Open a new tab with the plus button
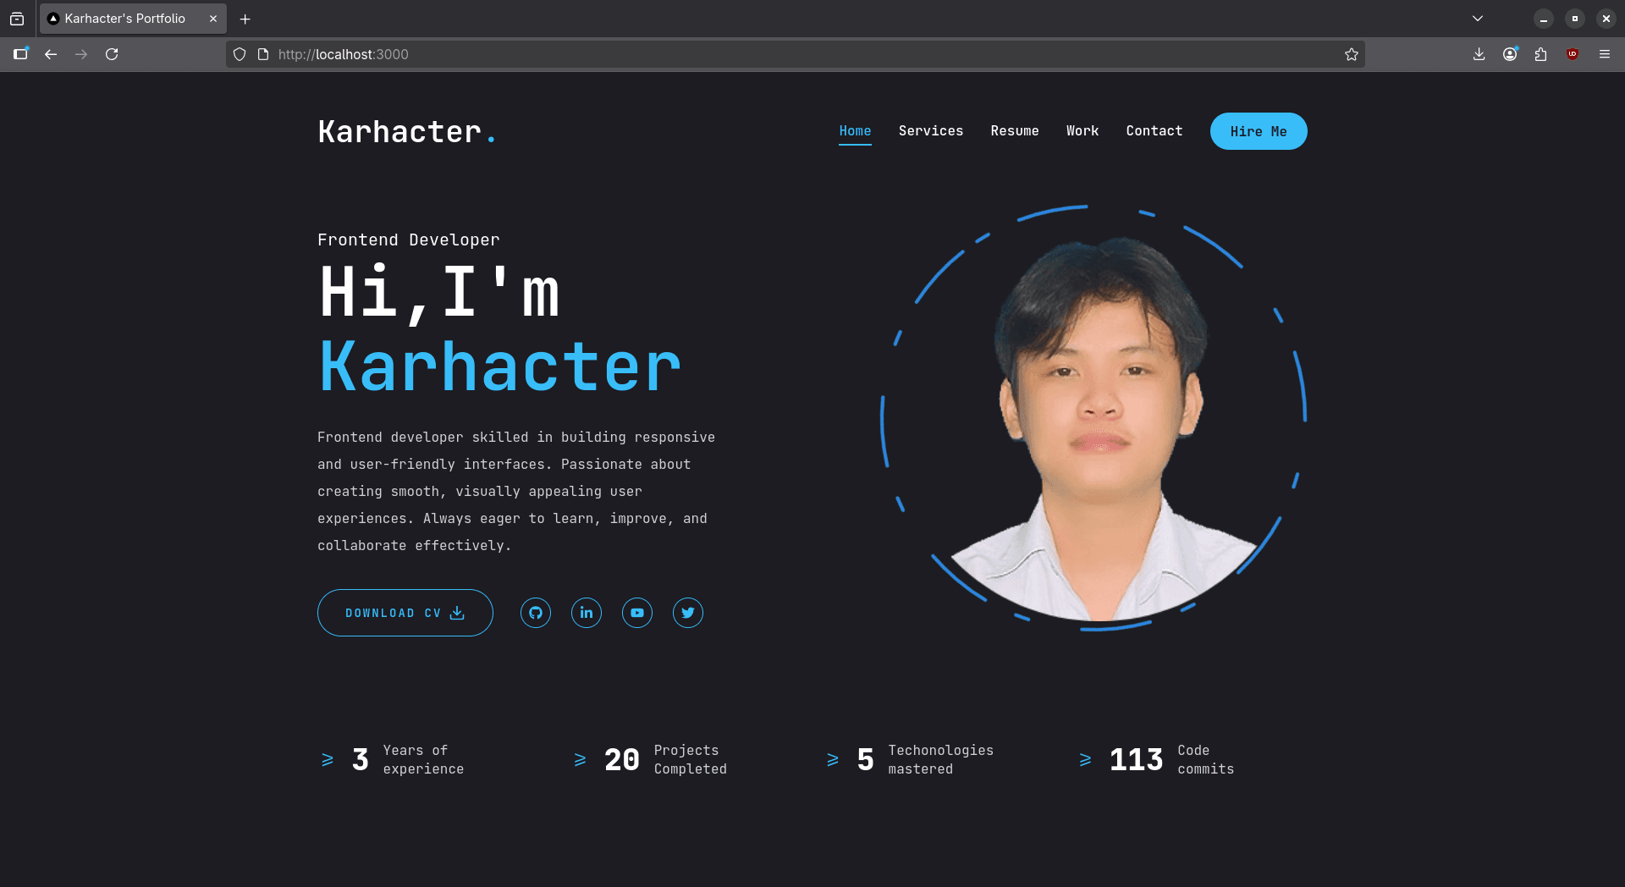The image size is (1625, 887). [x=245, y=19]
